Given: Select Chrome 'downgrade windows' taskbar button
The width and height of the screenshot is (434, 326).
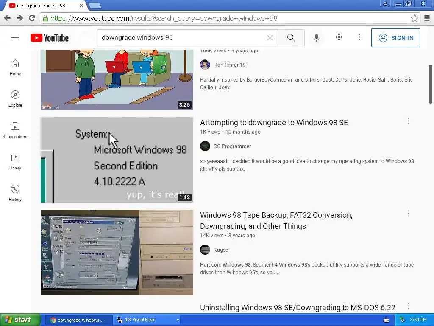Looking at the screenshot, I should [x=78, y=320].
